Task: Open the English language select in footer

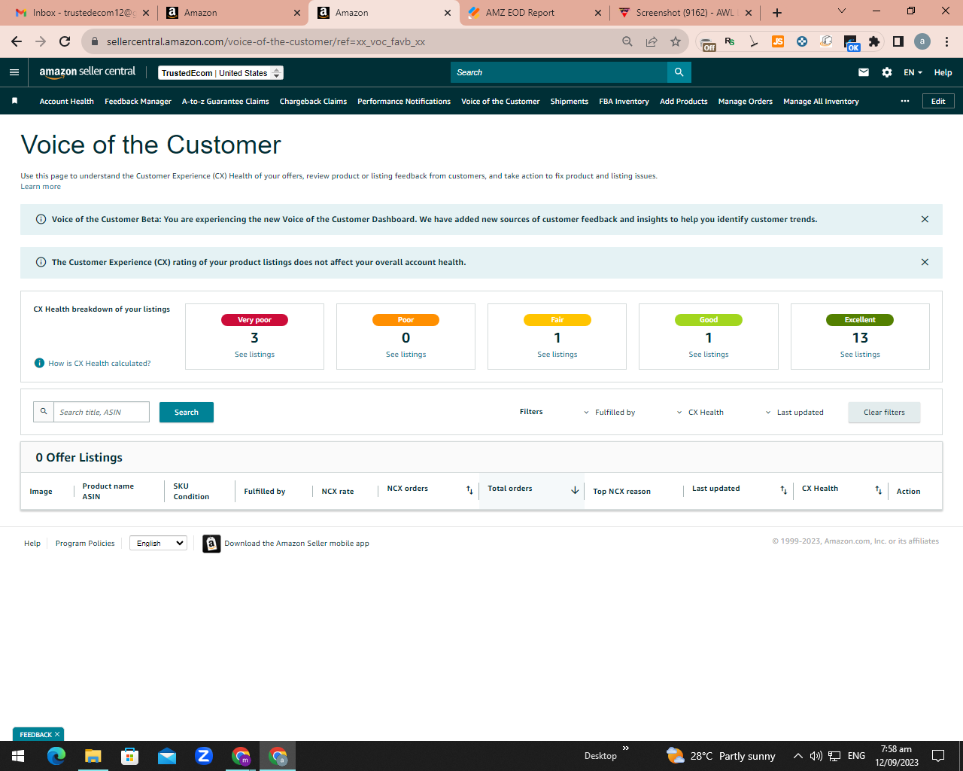Action: (158, 543)
